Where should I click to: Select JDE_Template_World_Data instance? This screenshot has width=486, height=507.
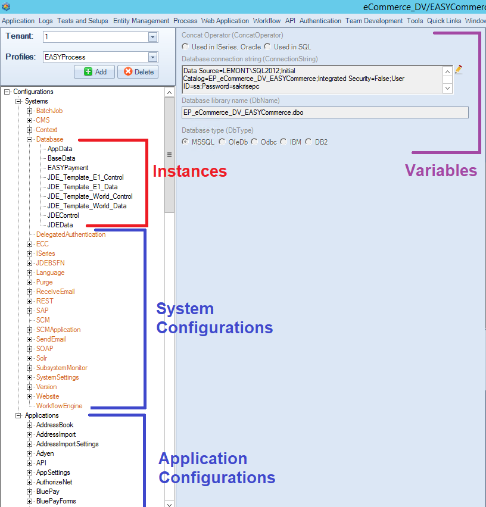(87, 206)
